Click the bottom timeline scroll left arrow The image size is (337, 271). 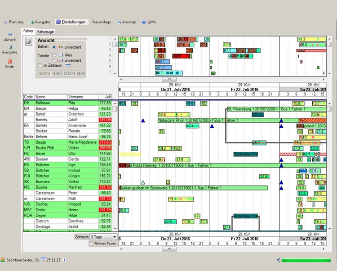121,249
